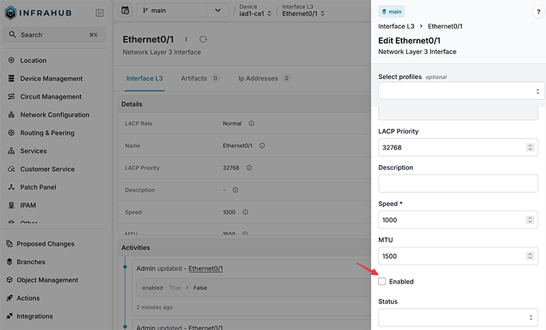Viewport: 546px width, 330px height.
Task: Switch to the Artifacts tab
Action: [x=200, y=78]
